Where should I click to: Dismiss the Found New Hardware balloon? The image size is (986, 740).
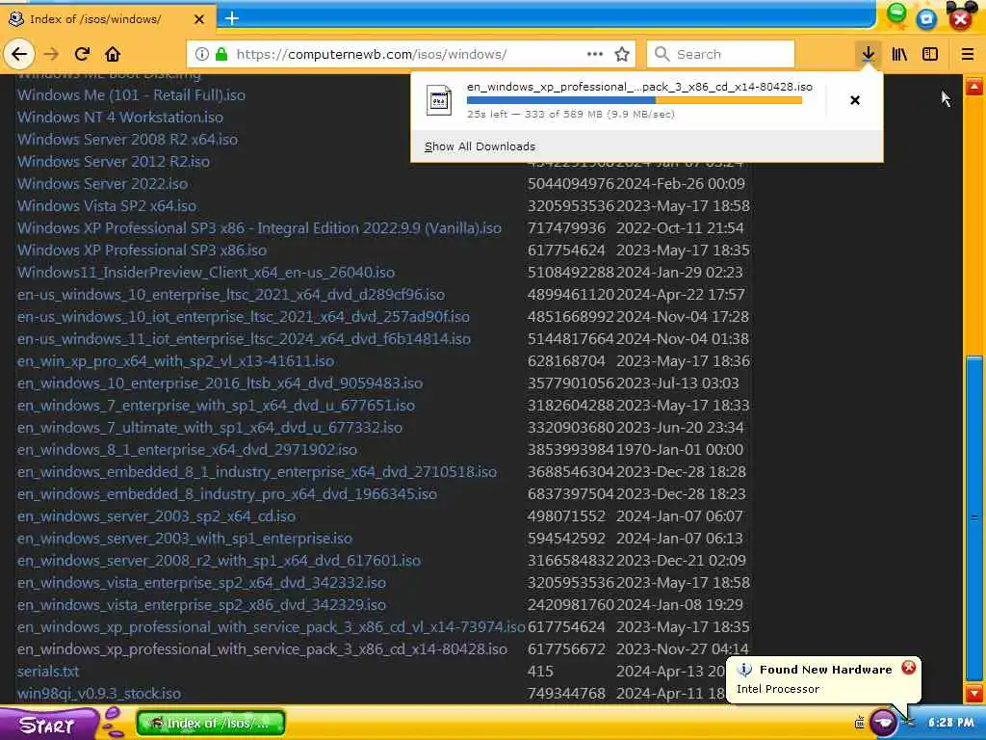point(909,668)
